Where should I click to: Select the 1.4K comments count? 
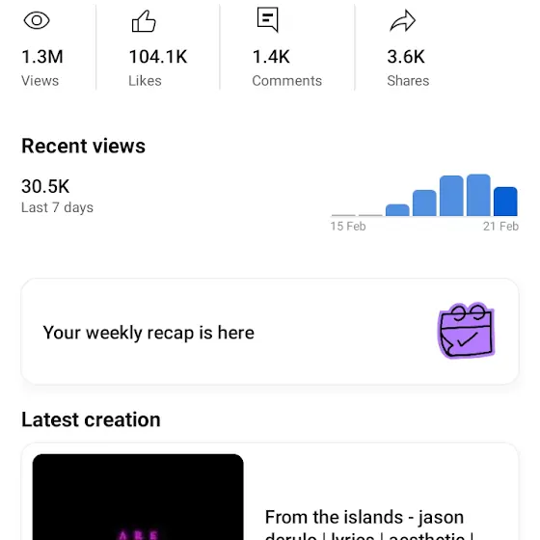271,57
